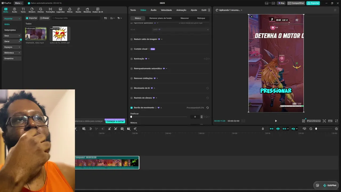This screenshot has width=341, height=192.
Task: Open the Avatar de IA panel
Action: 98,10
